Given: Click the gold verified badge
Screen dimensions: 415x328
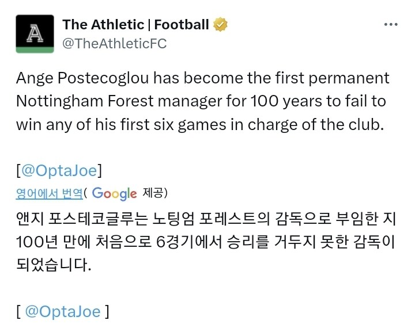Looking at the screenshot, I should (x=220, y=25).
